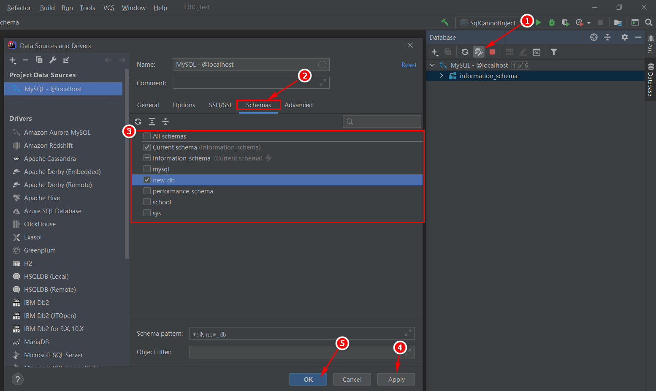Open the Build menu
The height and width of the screenshot is (391, 656).
[x=47, y=8]
